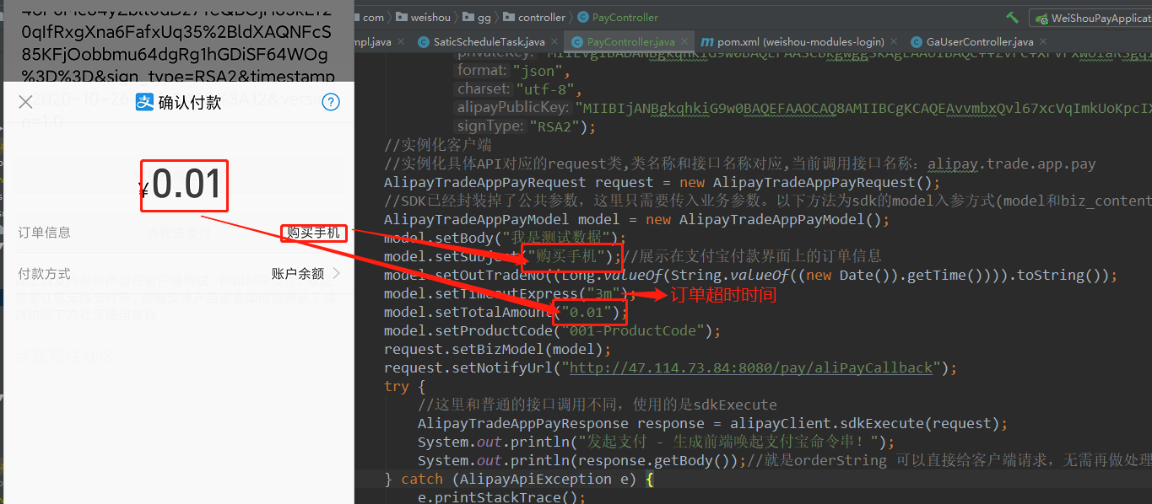The height and width of the screenshot is (504, 1152).
Task: Click the //实例化客户端 comment line
Action: (x=438, y=145)
